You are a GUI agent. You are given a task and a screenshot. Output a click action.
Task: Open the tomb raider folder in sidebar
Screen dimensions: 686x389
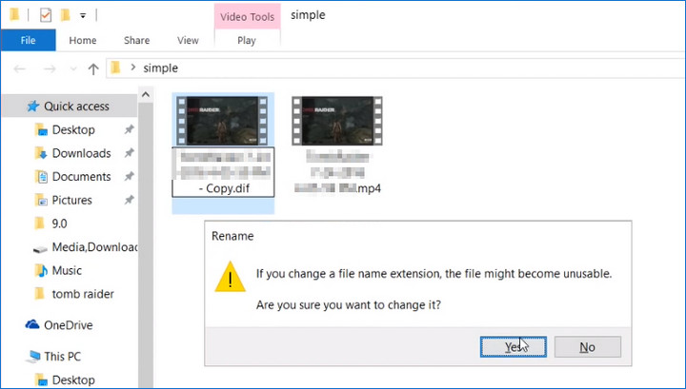[83, 294]
